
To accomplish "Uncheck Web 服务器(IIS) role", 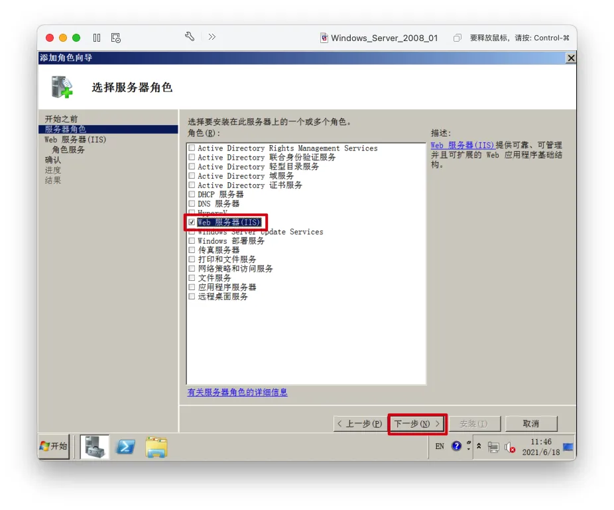I will point(192,222).
